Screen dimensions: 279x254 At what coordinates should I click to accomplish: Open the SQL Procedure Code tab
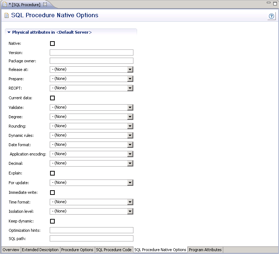click(x=113, y=250)
